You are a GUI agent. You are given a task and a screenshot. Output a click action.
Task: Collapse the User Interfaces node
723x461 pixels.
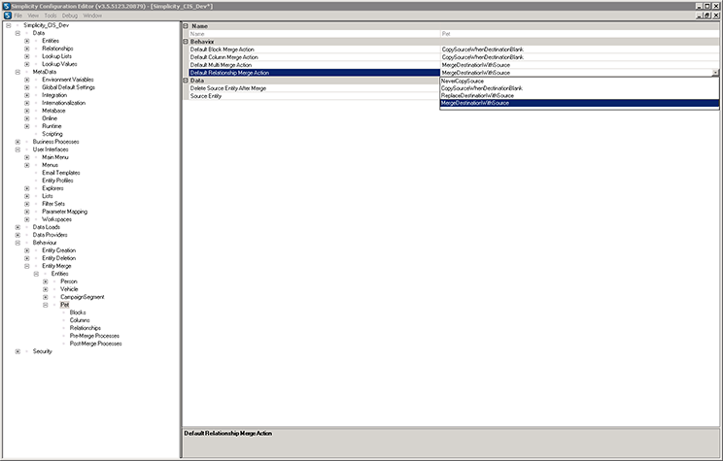click(x=17, y=149)
